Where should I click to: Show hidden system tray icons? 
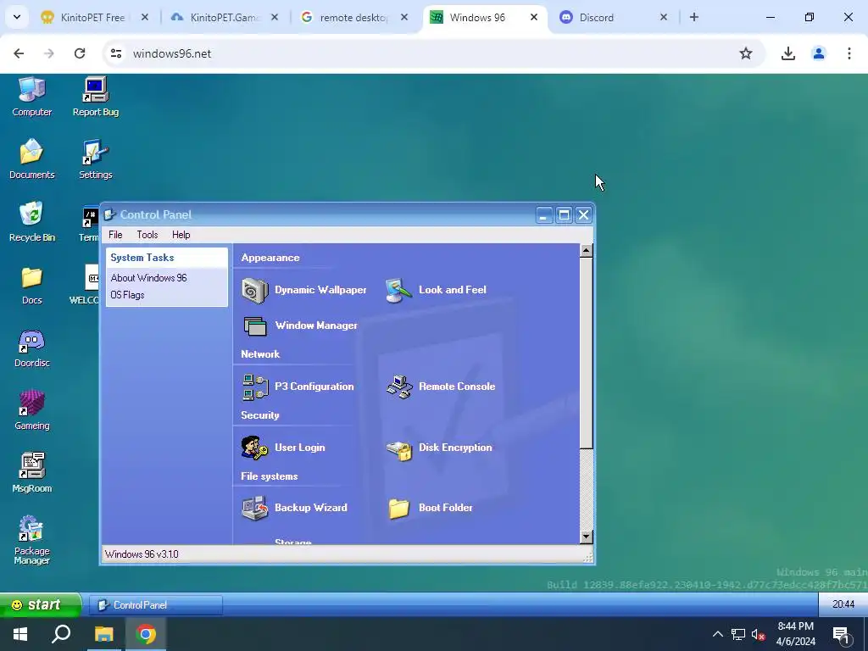717,634
